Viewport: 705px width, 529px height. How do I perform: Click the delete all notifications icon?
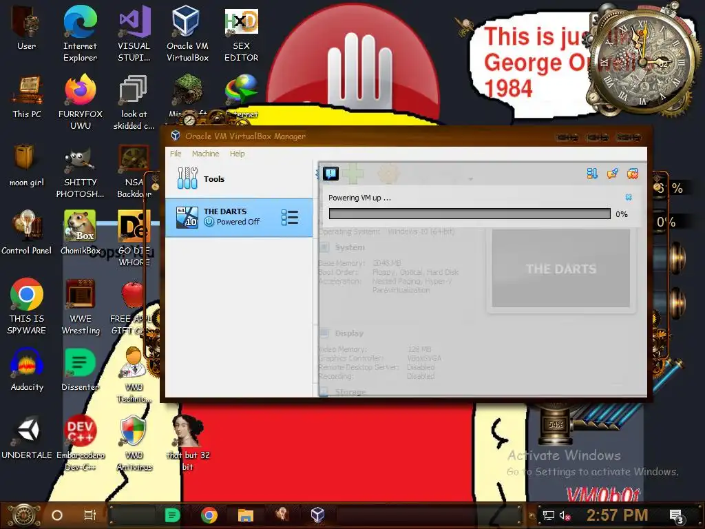633,173
